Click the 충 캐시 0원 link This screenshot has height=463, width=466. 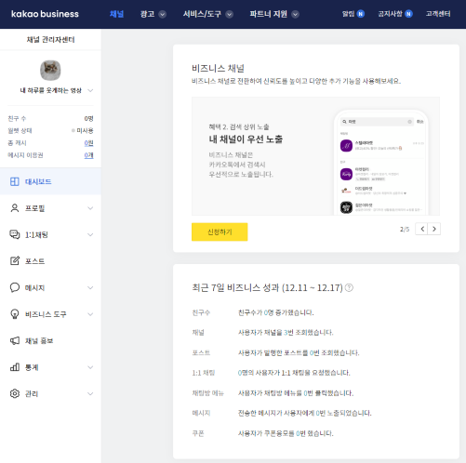click(88, 143)
